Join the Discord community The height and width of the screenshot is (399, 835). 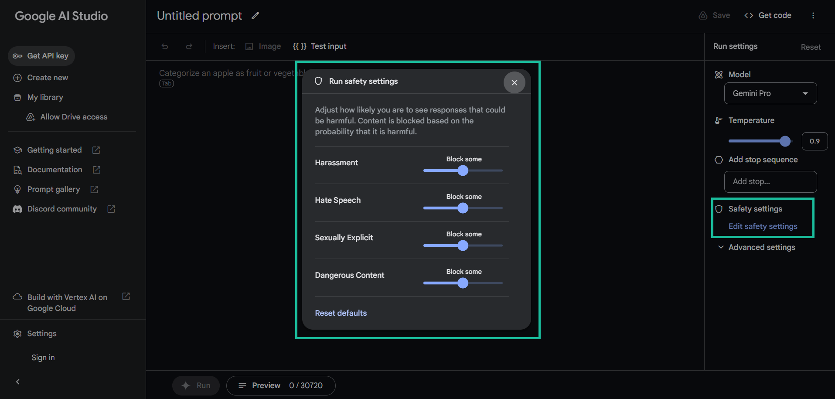tap(61, 208)
